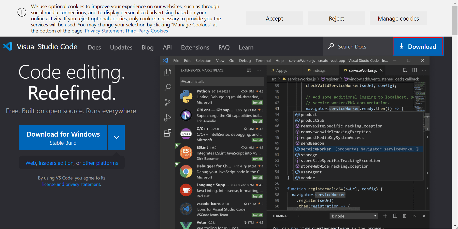Click the '@sort:installs' extension search box
The image size is (458, 229).
point(222,81)
